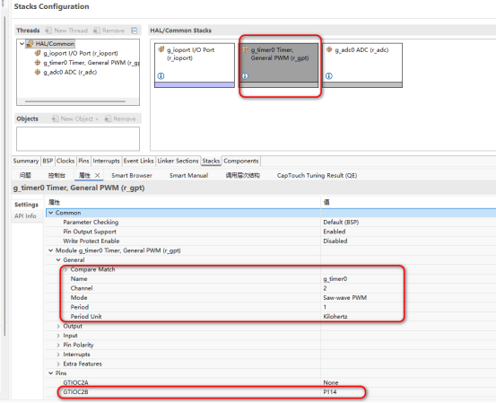The height and width of the screenshot is (403, 496).
Task: Click the New Thread icon
Action: point(48,31)
